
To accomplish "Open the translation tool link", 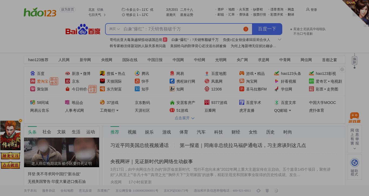I will click(291, 15).
